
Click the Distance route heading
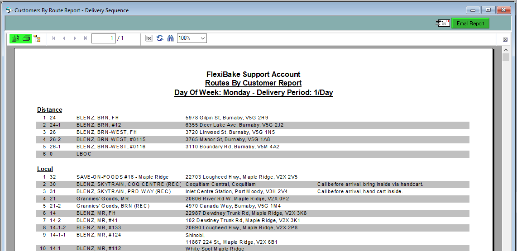click(x=49, y=110)
